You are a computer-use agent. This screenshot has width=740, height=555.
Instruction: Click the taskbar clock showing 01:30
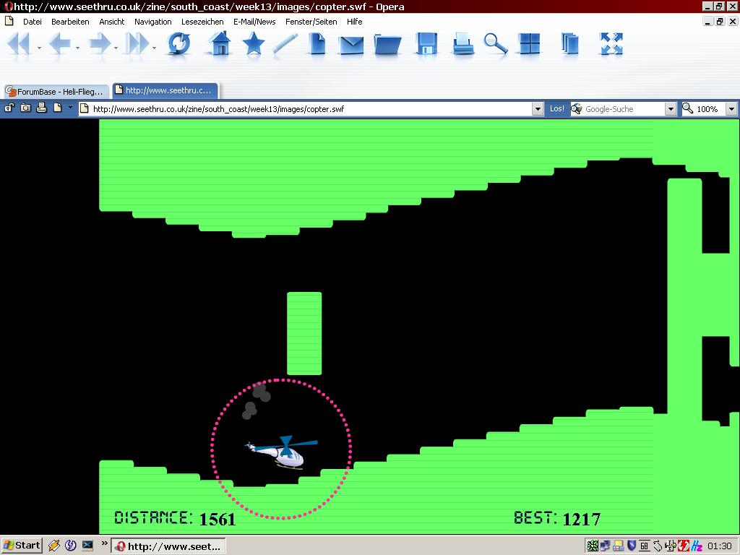click(x=720, y=546)
